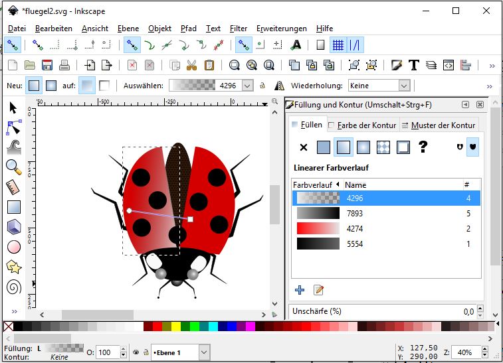
Task: Open the Erweiterungen menu
Action: 281,29
